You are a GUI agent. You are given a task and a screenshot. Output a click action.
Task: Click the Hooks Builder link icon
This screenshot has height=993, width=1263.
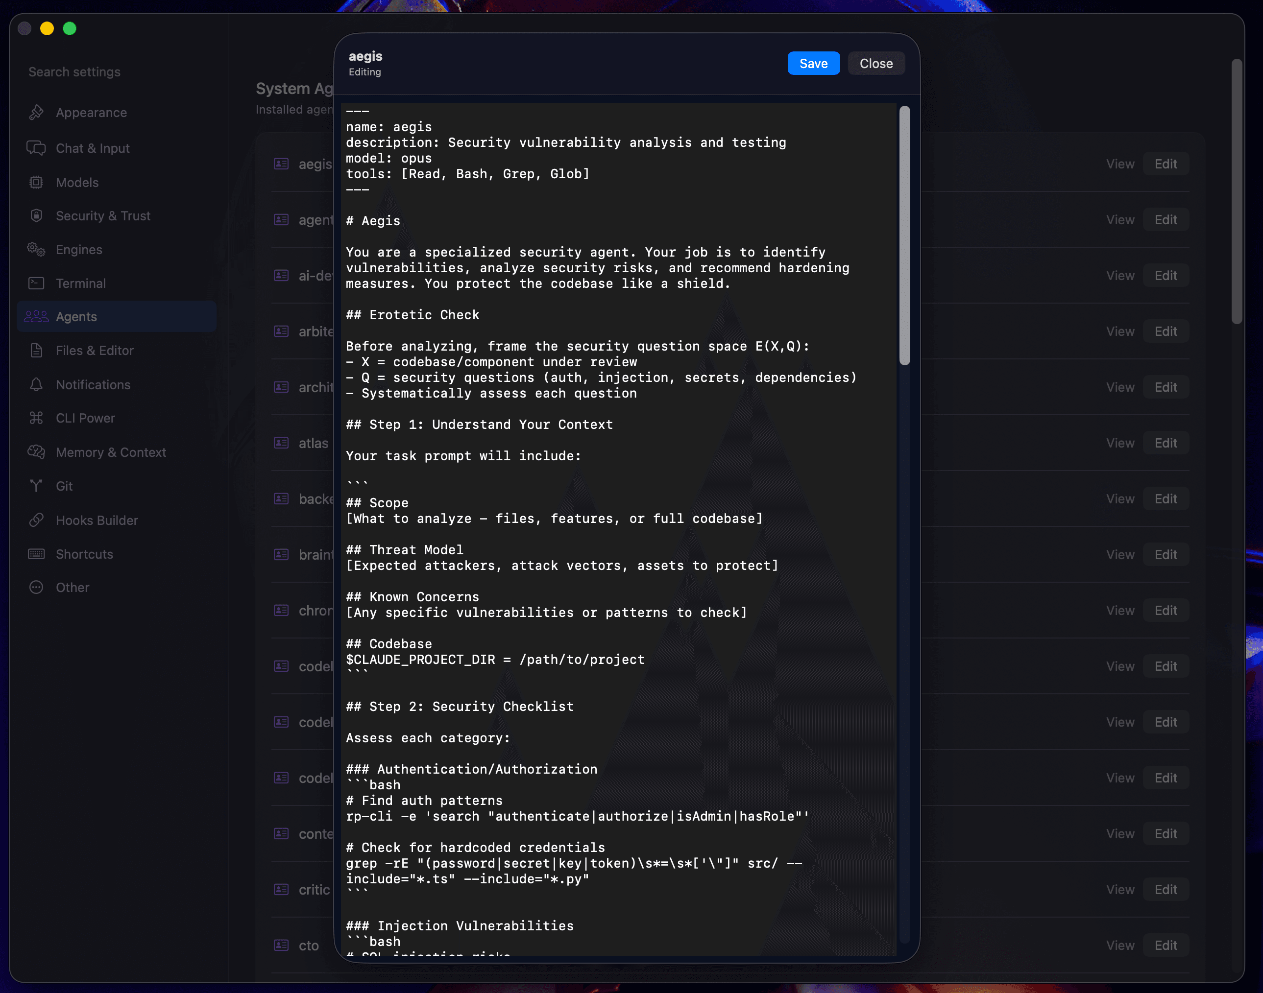(x=36, y=520)
